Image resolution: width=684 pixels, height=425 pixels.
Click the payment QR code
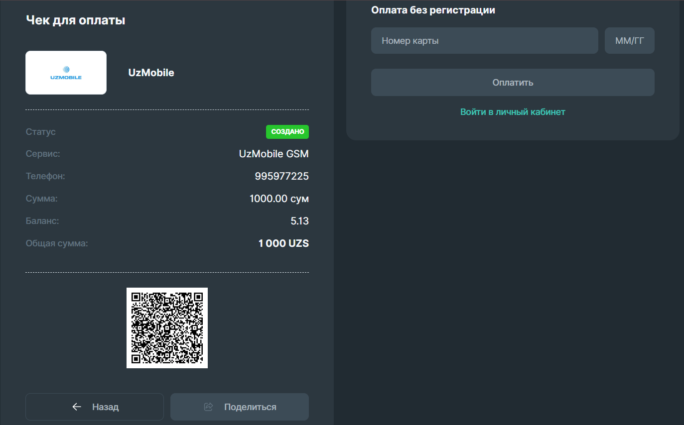tap(167, 328)
